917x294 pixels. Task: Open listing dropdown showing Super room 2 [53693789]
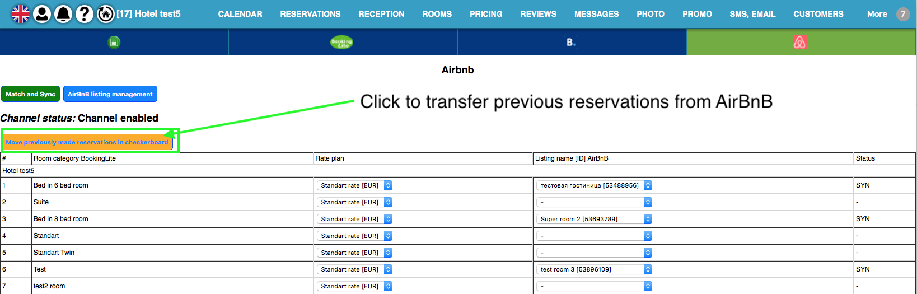pos(594,219)
